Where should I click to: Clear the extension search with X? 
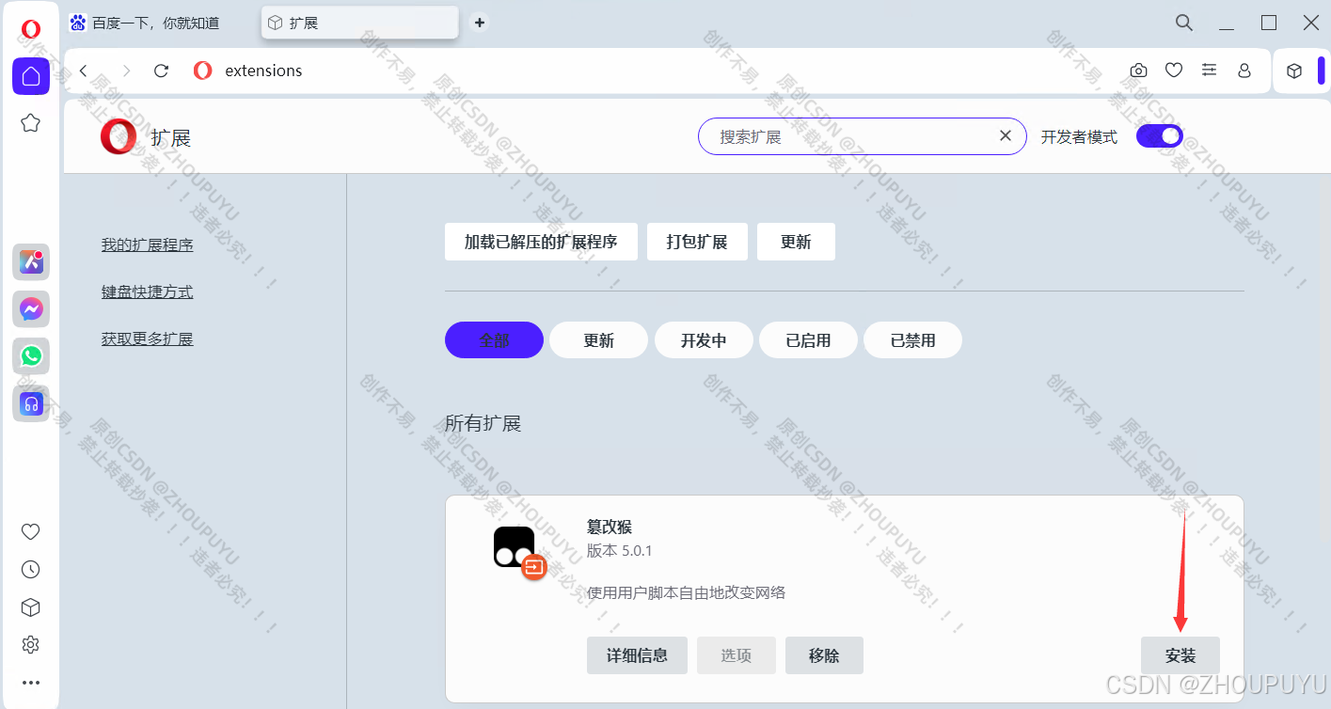point(1005,136)
